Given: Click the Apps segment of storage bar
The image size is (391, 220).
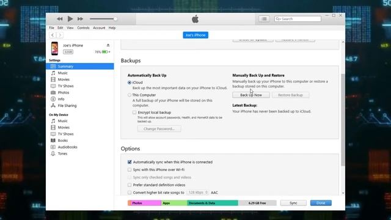Looking at the screenshot, I should pos(174,203).
